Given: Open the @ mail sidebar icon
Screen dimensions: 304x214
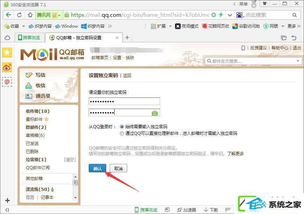Looking at the screenshot, I should tap(7, 82).
